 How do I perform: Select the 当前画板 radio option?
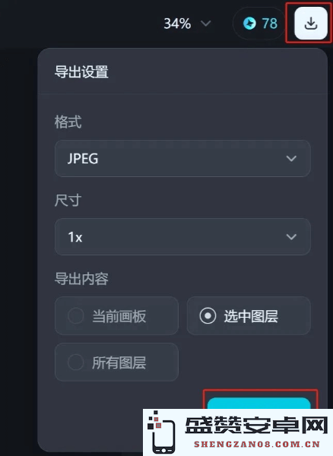(x=116, y=316)
